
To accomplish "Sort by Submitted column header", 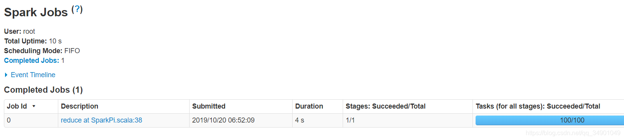I will (209, 106).
